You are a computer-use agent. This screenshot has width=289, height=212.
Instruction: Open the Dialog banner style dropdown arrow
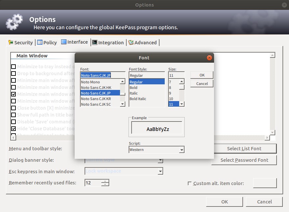pyautogui.click(x=160, y=160)
